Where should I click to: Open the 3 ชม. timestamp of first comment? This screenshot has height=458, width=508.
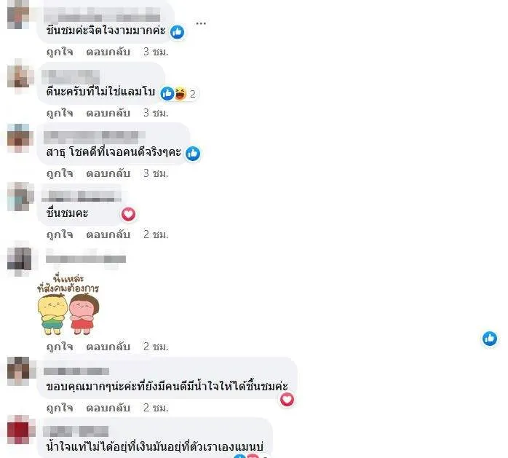pyautogui.click(x=156, y=52)
